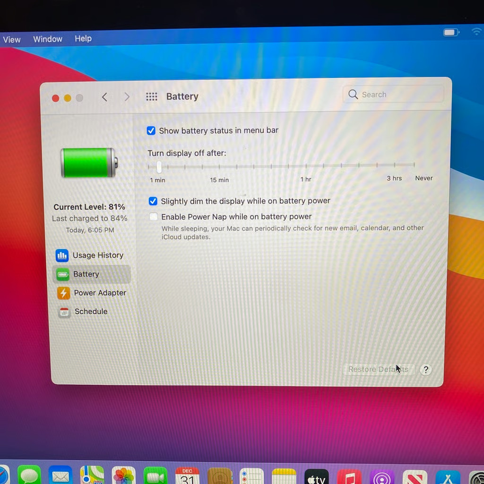Click the magnifier icon in Search
This screenshot has width=484, height=484.
353,94
